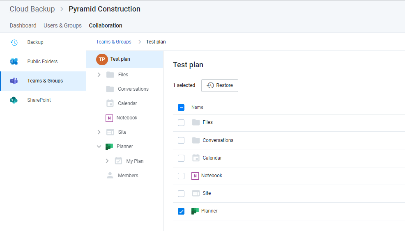Tick the Notebook row checkbox
The image size is (405, 231).
click(181, 176)
